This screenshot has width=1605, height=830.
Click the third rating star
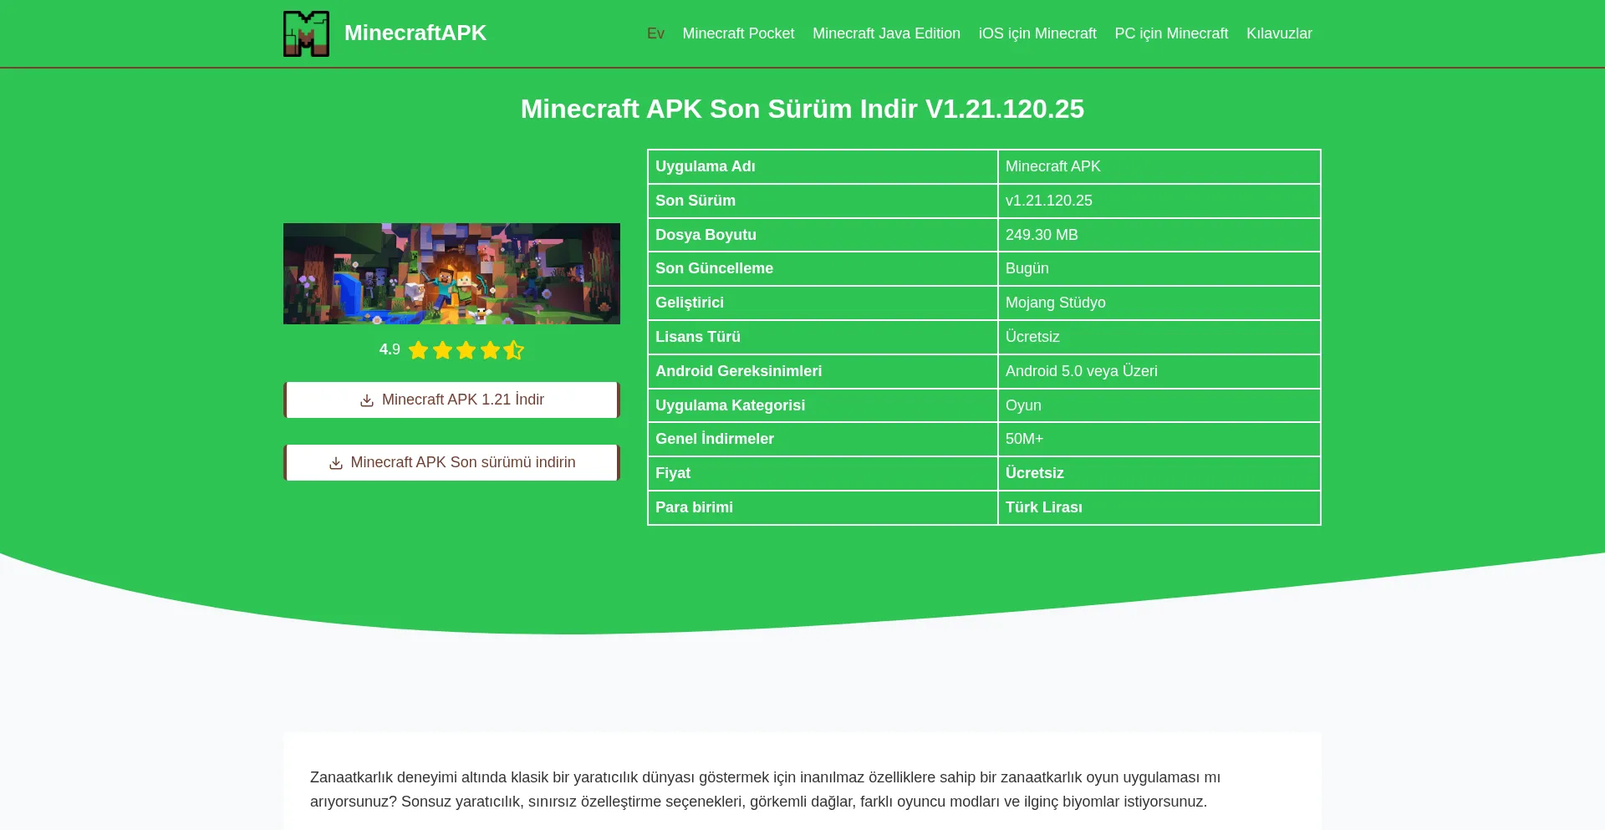(x=466, y=350)
